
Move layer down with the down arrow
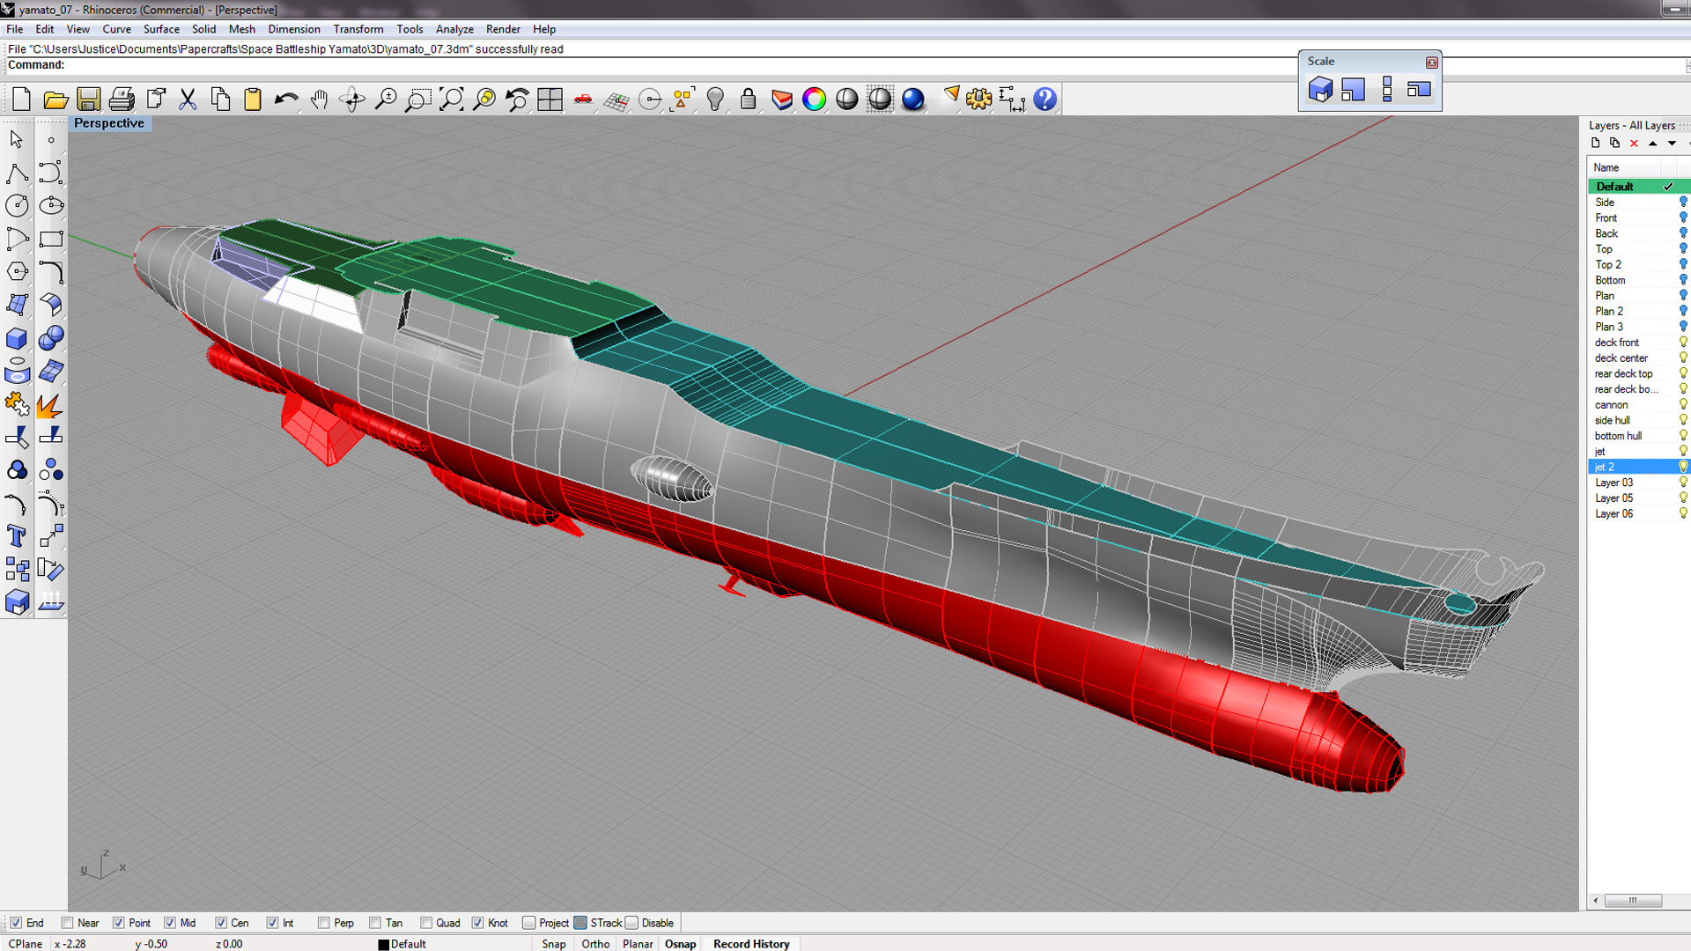coord(1672,144)
